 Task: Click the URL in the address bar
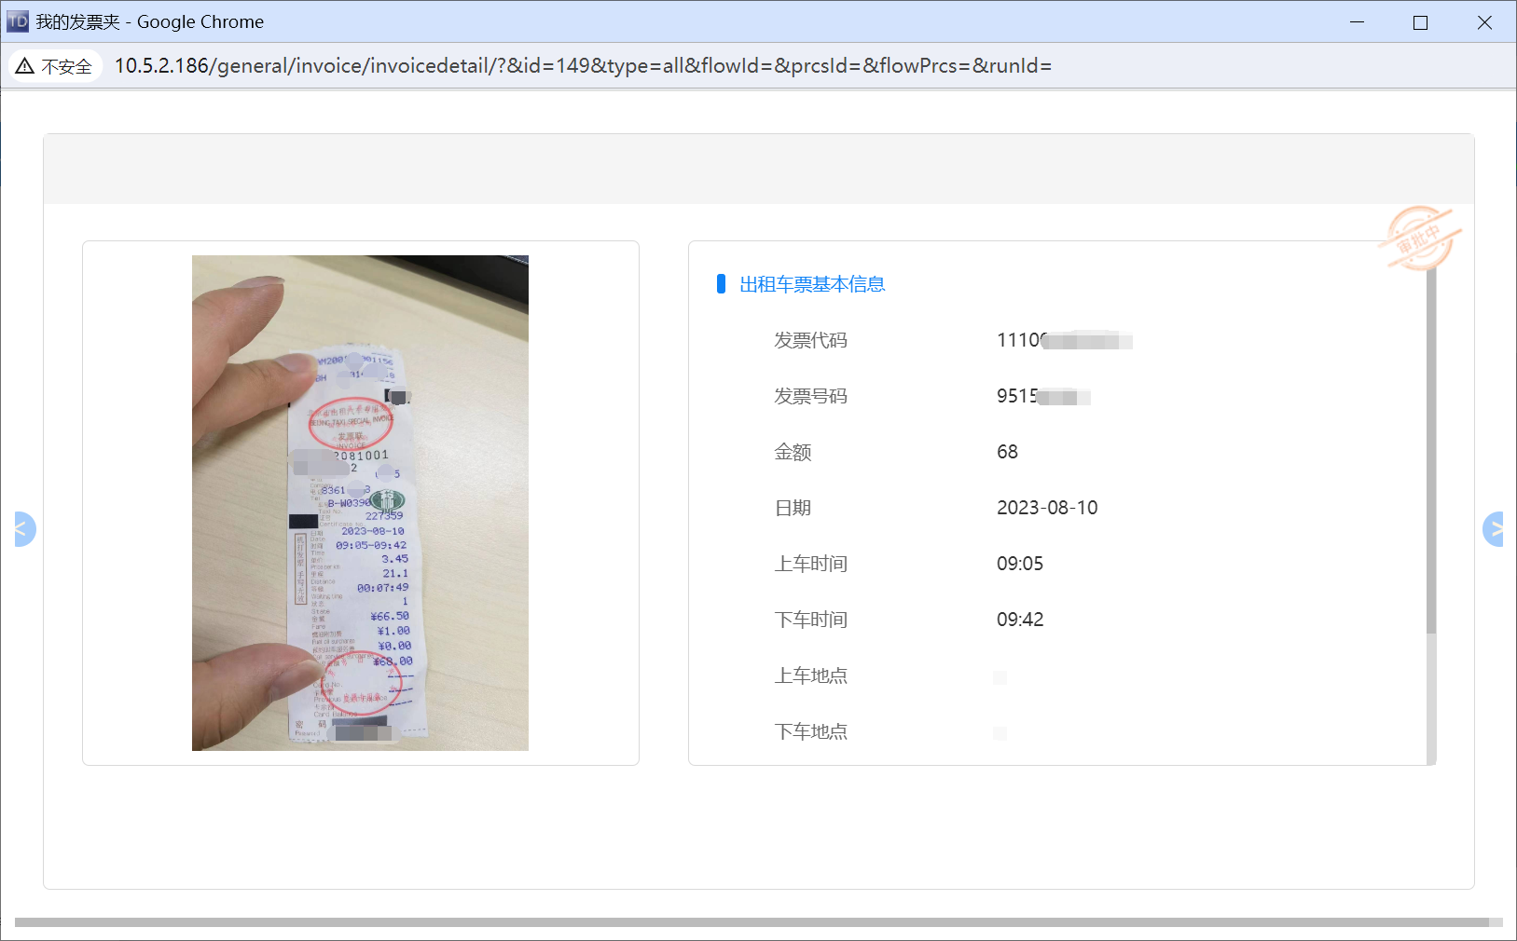click(583, 66)
